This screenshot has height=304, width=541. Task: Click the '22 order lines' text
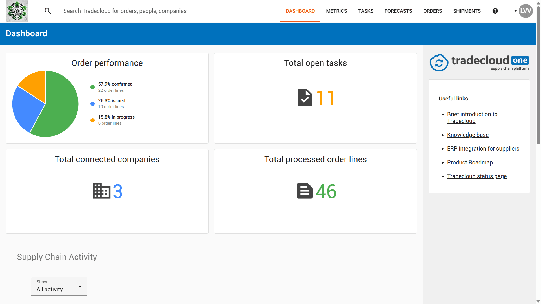click(x=111, y=90)
